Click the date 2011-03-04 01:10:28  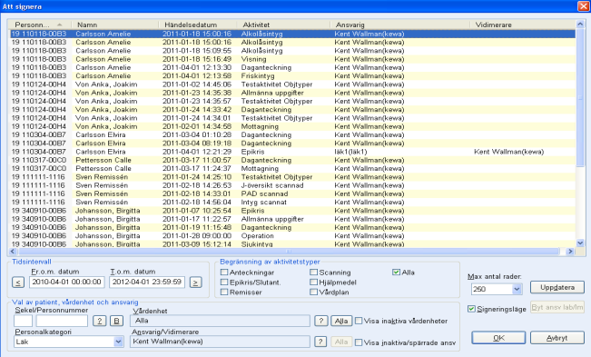click(197, 135)
